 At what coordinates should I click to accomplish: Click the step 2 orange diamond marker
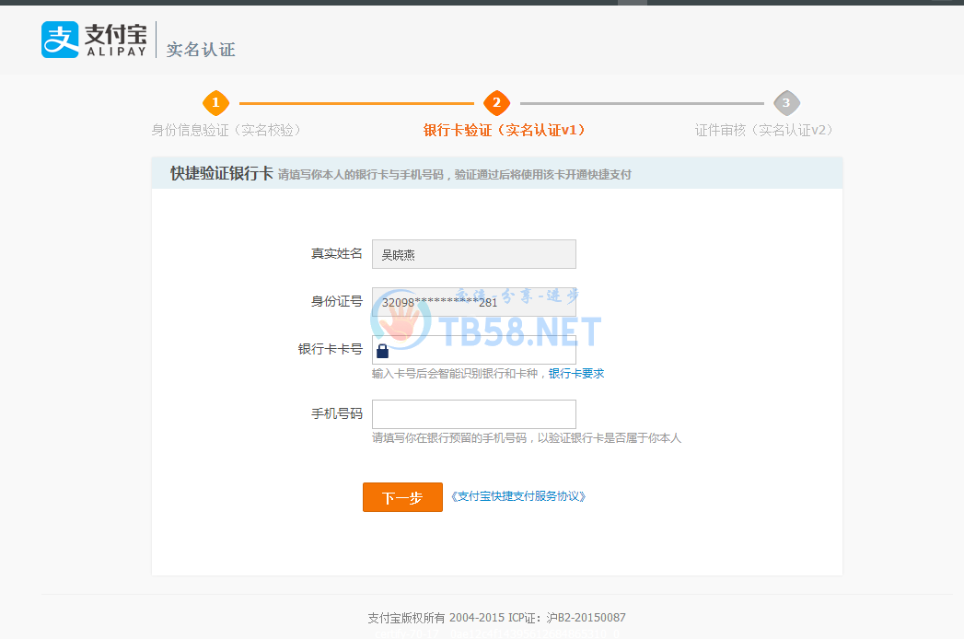point(496,102)
